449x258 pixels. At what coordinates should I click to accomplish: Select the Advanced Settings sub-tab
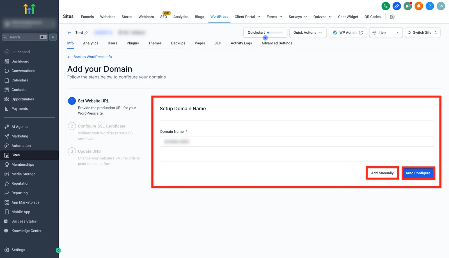click(277, 43)
